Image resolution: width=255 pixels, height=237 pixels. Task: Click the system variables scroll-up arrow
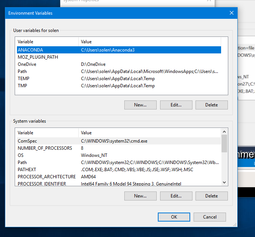click(x=224, y=132)
